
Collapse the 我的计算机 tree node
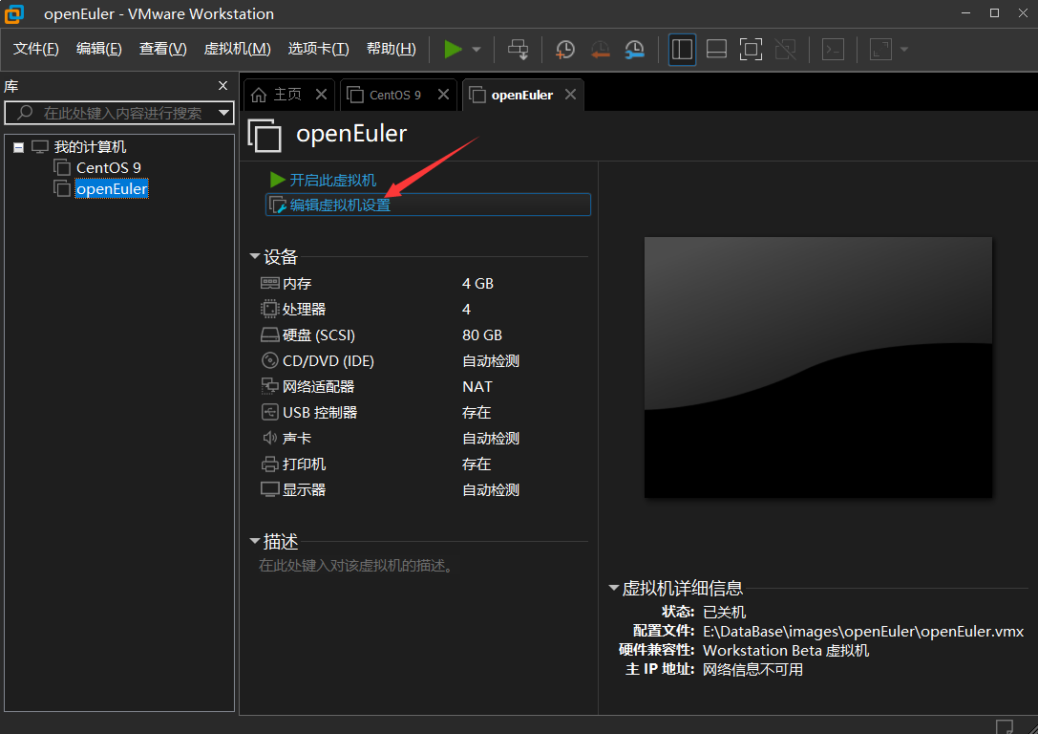[x=18, y=147]
